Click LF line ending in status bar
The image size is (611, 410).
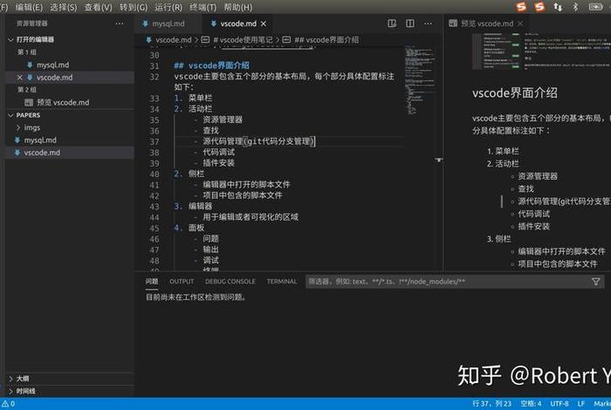pos(581,404)
